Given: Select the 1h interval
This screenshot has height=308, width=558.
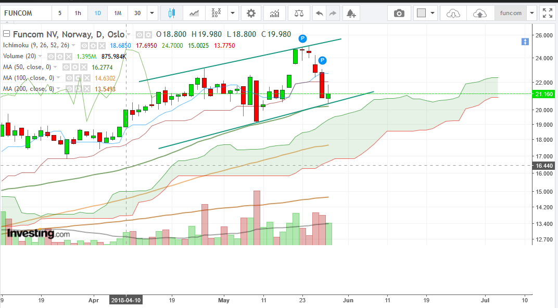Looking at the screenshot, I should point(78,13).
